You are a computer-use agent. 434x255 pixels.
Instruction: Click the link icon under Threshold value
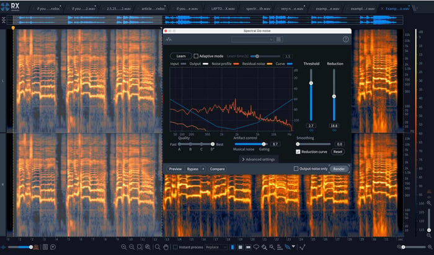click(x=311, y=130)
